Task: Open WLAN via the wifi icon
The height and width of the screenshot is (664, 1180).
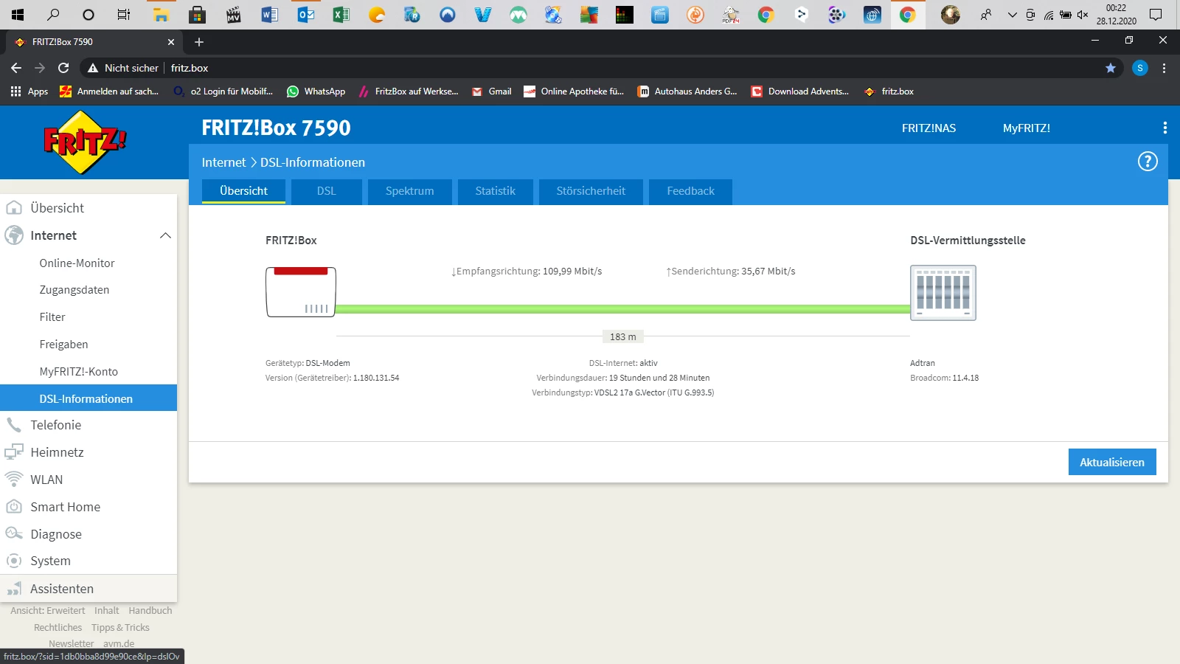Action: tap(14, 480)
